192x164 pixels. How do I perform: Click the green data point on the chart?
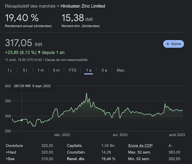pos(22,120)
